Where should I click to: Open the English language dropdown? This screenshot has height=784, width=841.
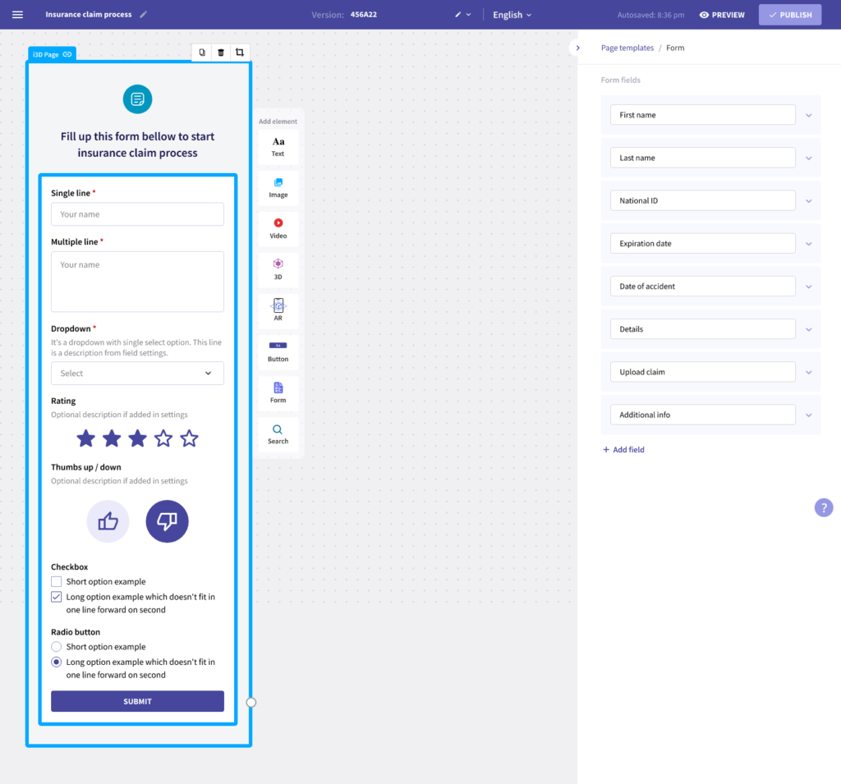coord(511,14)
